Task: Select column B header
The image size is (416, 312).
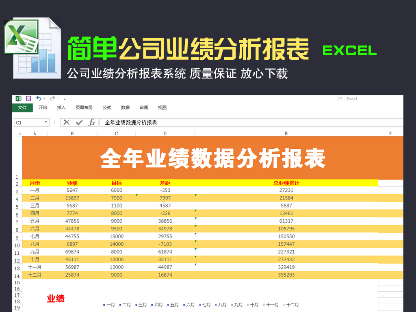Action: [72, 133]
